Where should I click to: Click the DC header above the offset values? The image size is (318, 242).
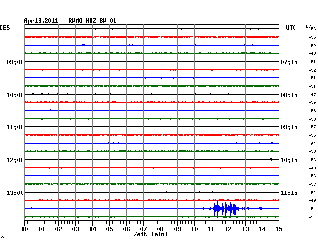click(308, 26)
